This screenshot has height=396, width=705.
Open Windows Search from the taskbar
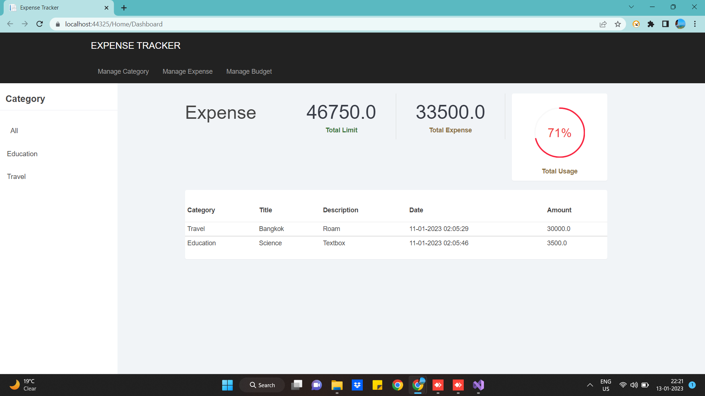(x=262, y=385)
